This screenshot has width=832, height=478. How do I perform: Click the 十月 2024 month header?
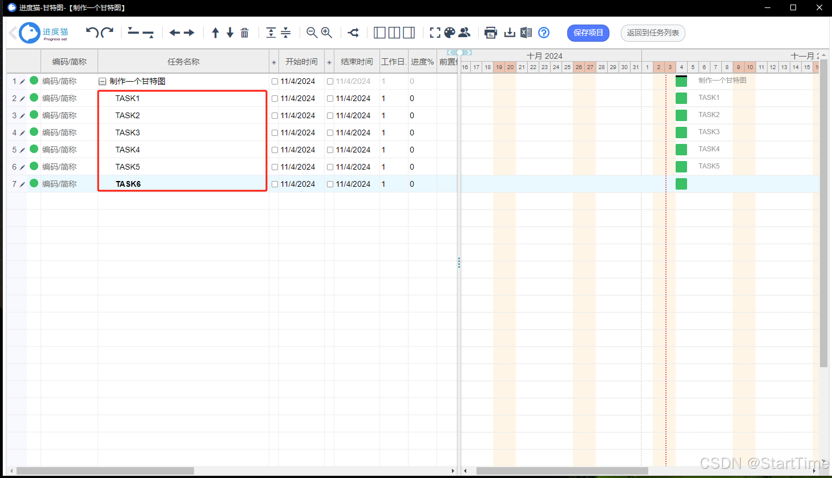click(544, 55)
